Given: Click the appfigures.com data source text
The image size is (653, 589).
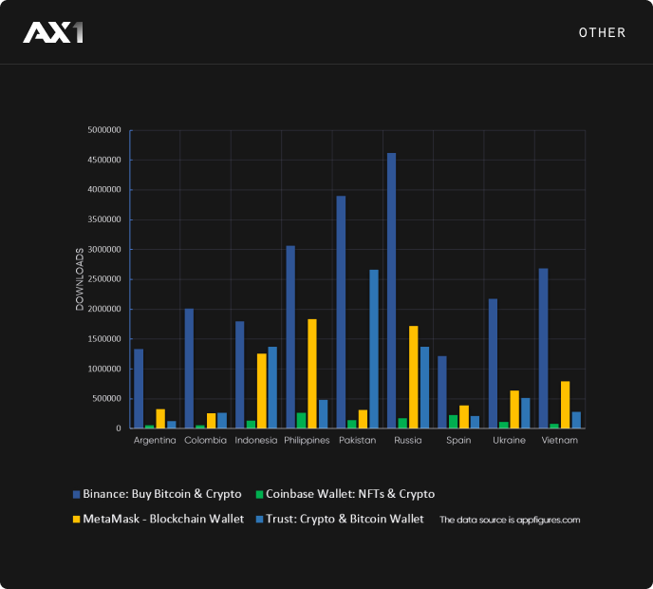Looking at the screenshot, I should (x=510, y=521).
